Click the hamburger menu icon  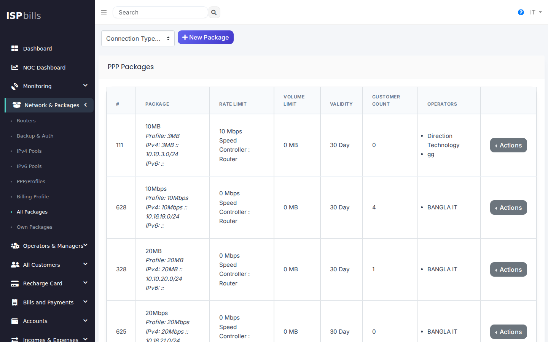(104, 12)
